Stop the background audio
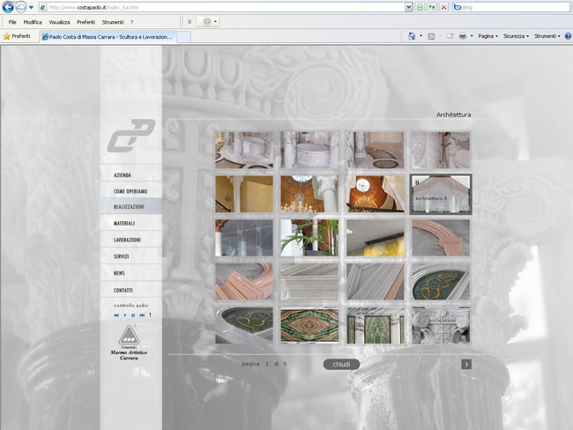This screenshot has height=430, width=573. [133, 315]
